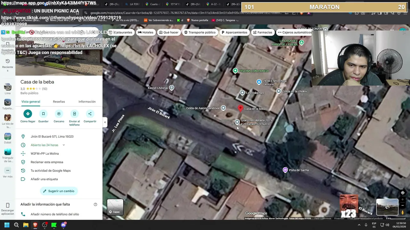
Task: Filter map by Qué hacer chip
Action: tap(168, 32)
